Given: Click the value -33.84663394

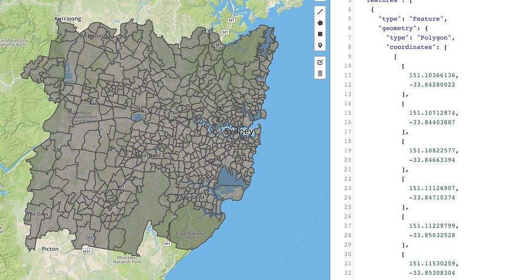Looking at the screenshot, I should coord(432,160).
